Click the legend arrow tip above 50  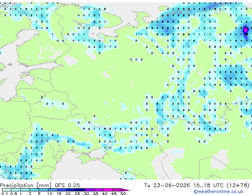(126, 190)
